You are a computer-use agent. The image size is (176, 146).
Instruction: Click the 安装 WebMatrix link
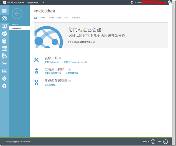52,62
